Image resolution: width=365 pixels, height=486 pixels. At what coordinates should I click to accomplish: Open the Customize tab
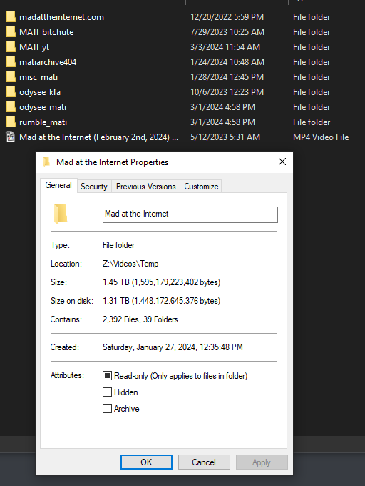[x=201, y=187]
